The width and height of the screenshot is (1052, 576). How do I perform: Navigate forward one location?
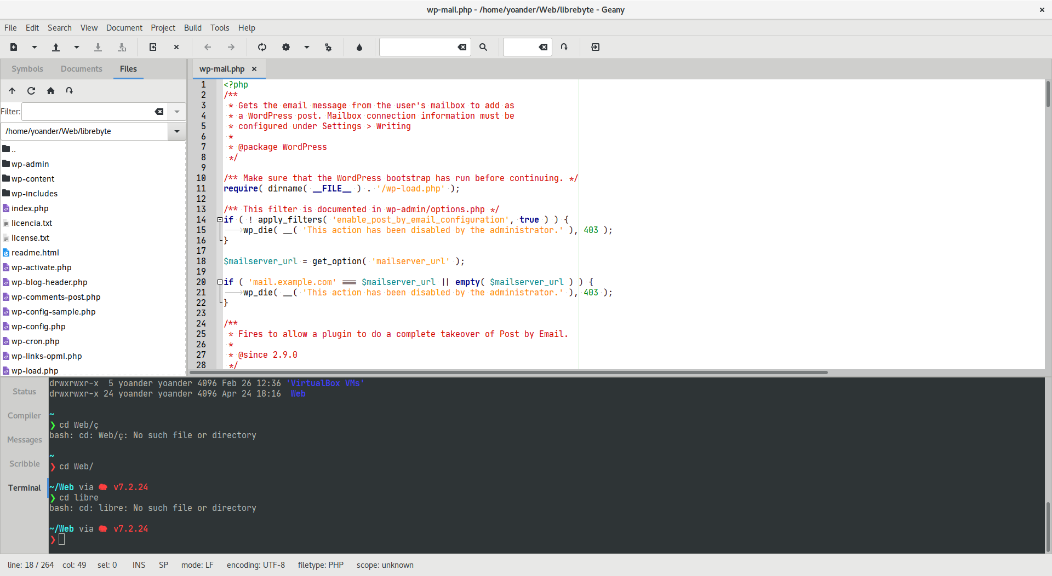[x=231, y=48]
